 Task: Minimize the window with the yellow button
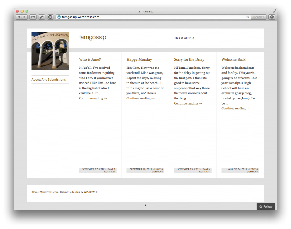tap(22, 11)
